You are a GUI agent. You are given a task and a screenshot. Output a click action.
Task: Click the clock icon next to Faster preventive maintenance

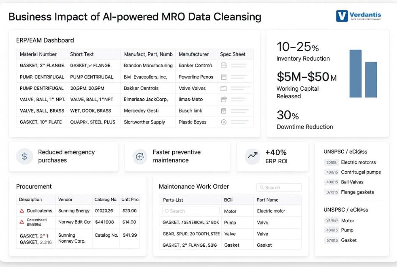coord(139,156)
